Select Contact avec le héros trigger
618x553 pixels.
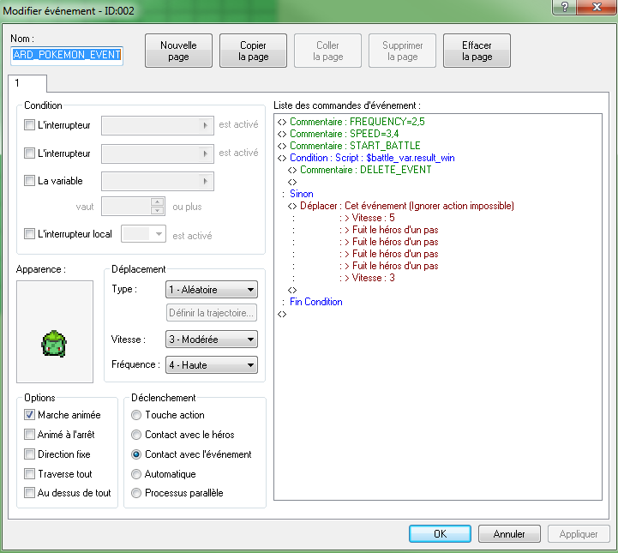coord(136,435)
